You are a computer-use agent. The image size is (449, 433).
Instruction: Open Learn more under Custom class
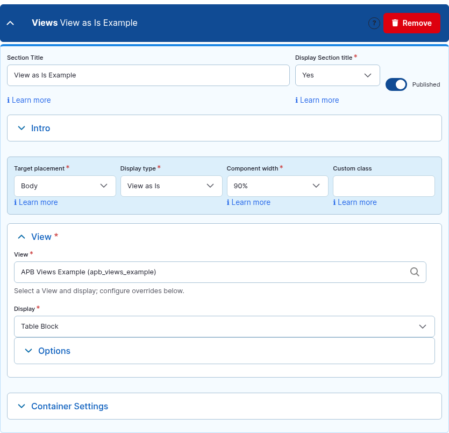coord(355,202)
